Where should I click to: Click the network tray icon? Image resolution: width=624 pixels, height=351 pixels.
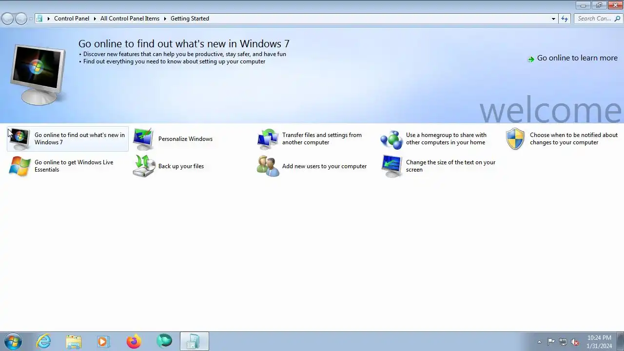click(x=563, y=342)
